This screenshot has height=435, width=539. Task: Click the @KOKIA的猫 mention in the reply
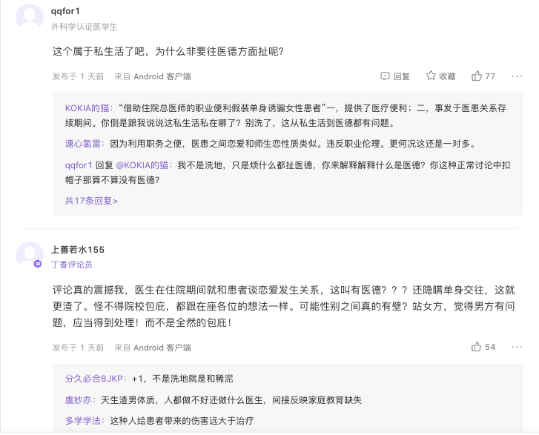[x=144, y=165]
